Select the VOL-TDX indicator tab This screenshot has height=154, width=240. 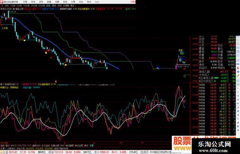pyautogui.click(x=22, y=146)
